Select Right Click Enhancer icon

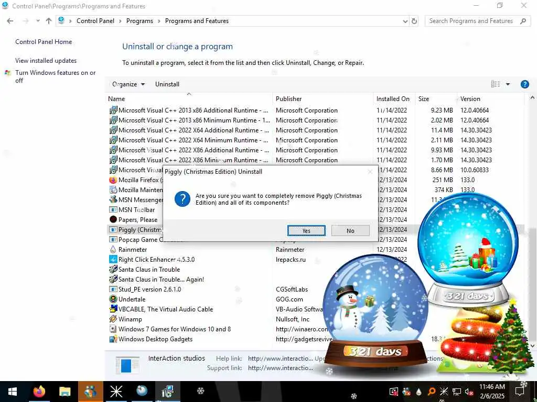coord(113,260)
